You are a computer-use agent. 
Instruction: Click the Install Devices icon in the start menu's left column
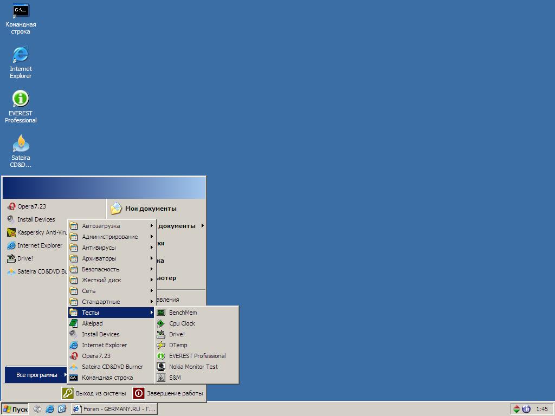point(11,219)
